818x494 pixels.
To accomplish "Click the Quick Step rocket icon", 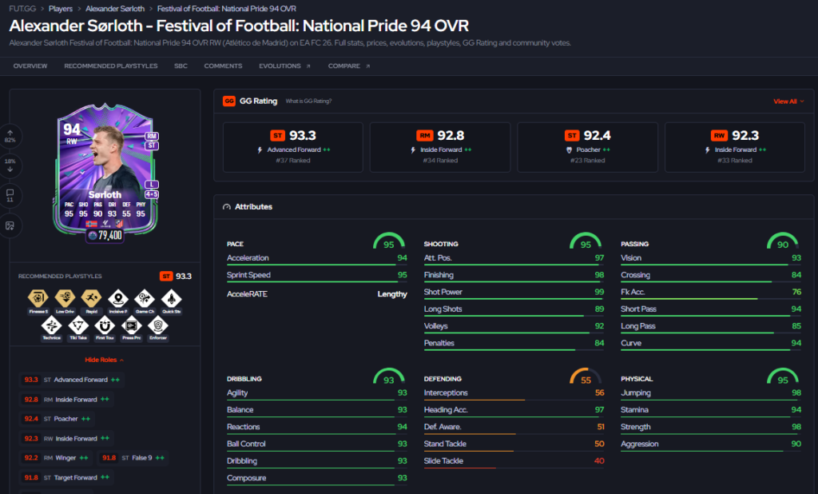I will click(171, 298).
